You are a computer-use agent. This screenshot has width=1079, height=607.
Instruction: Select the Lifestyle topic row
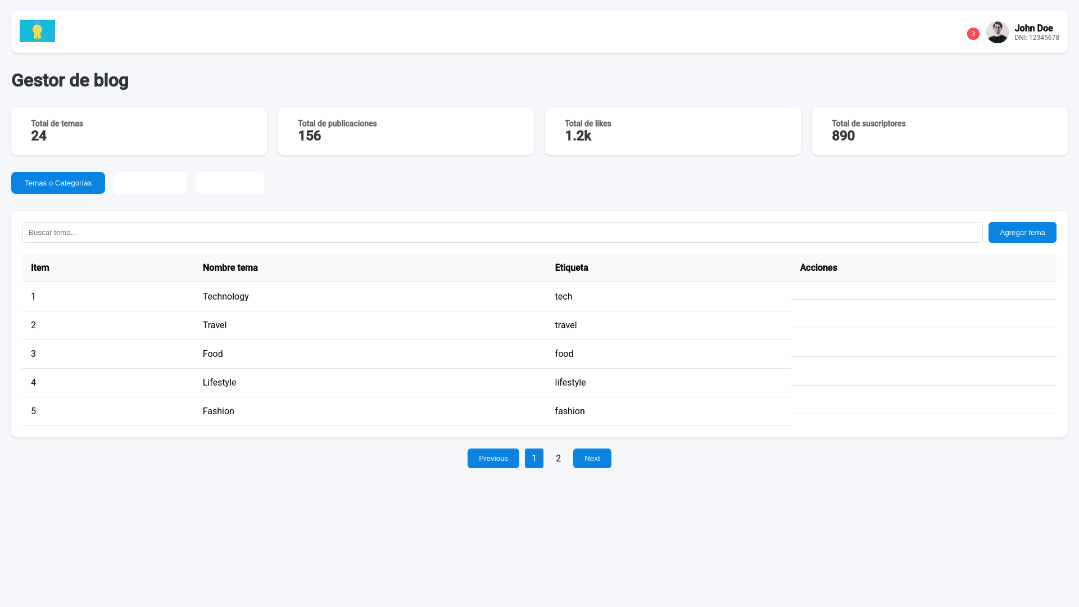click(219, 383)
